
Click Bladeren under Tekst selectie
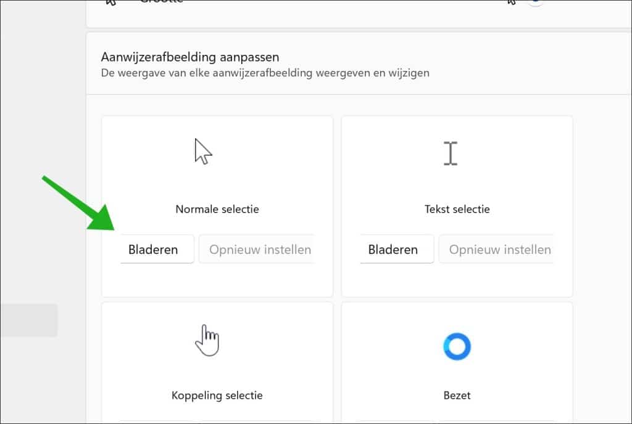click(x=396, y=249)
